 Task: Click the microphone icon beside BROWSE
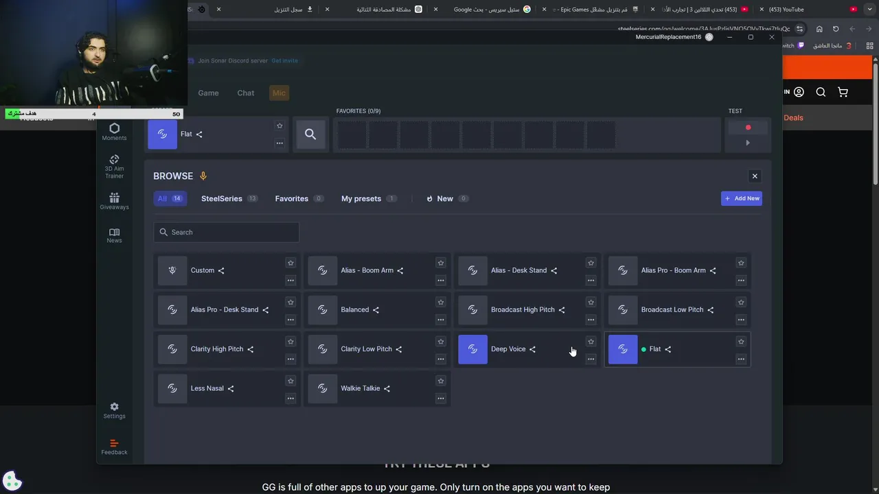pos(203,176)
